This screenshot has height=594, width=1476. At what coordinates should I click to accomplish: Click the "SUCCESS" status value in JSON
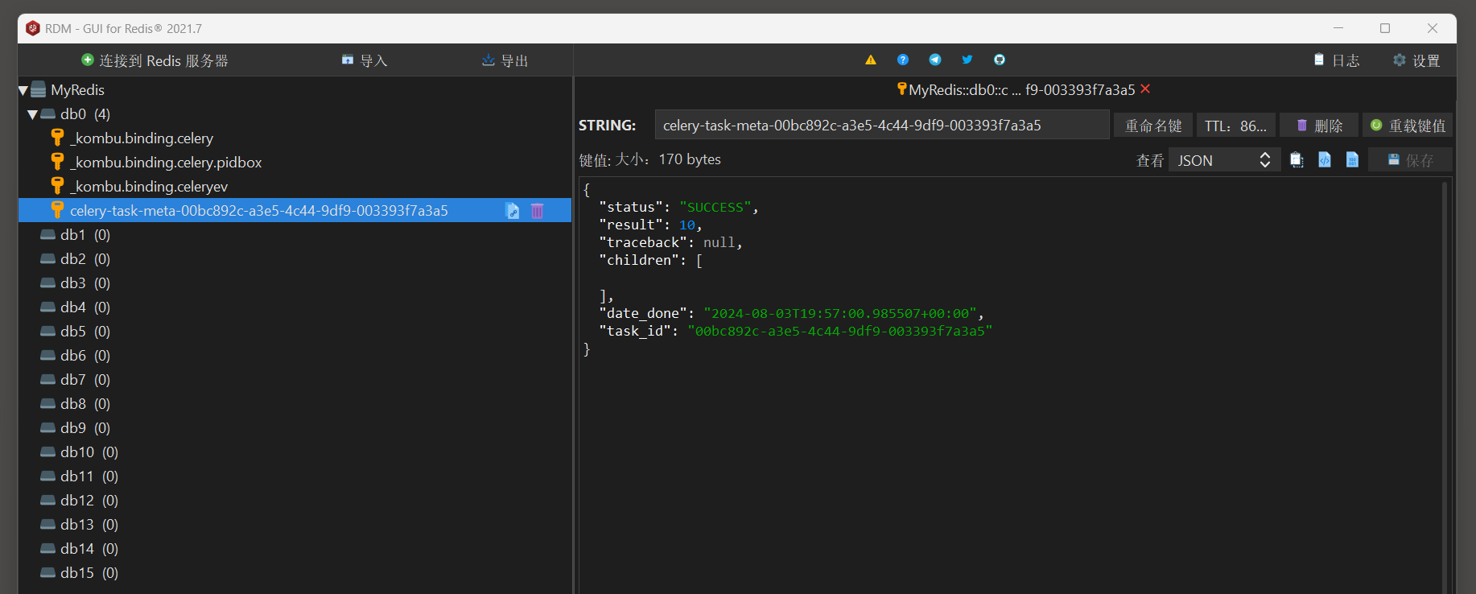(x=715, y=208)
